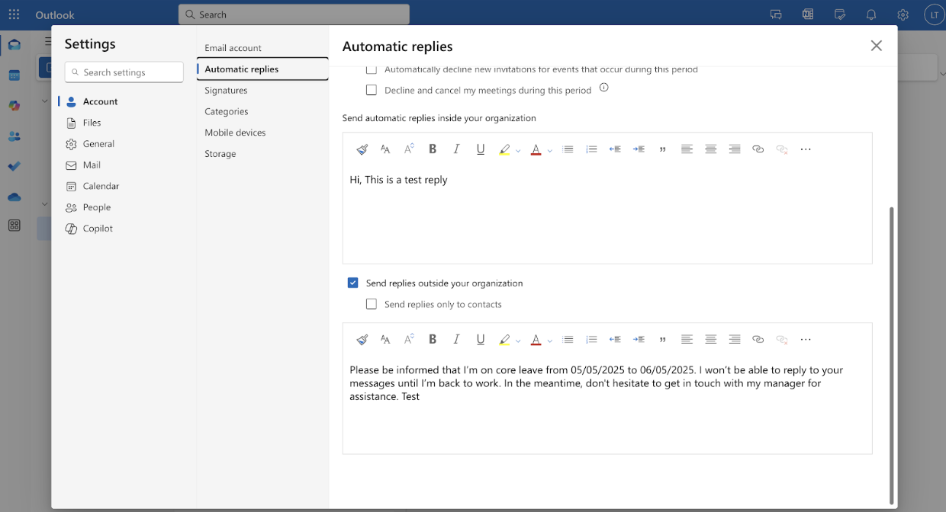Apply numbered list in the upper editor

[x=591, y=149]
